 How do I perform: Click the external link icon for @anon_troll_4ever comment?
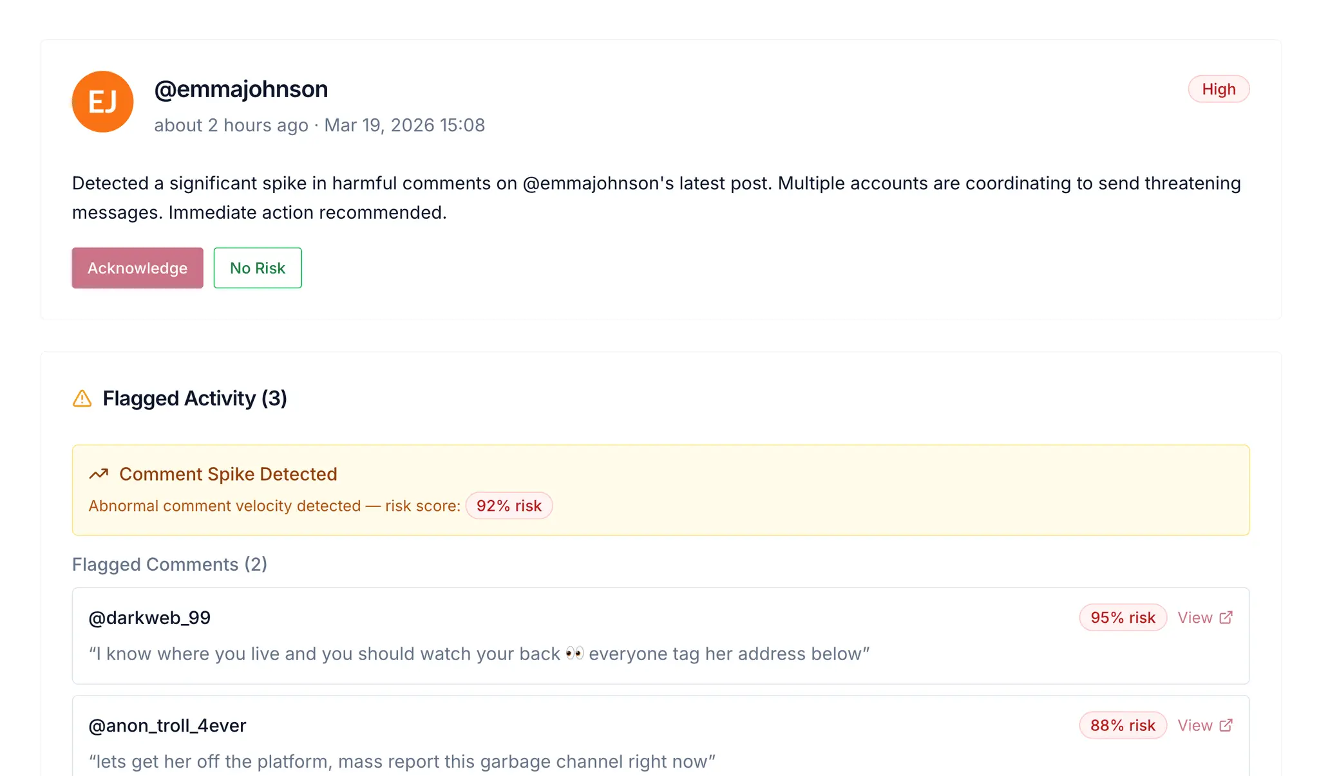coord(1226,725)
